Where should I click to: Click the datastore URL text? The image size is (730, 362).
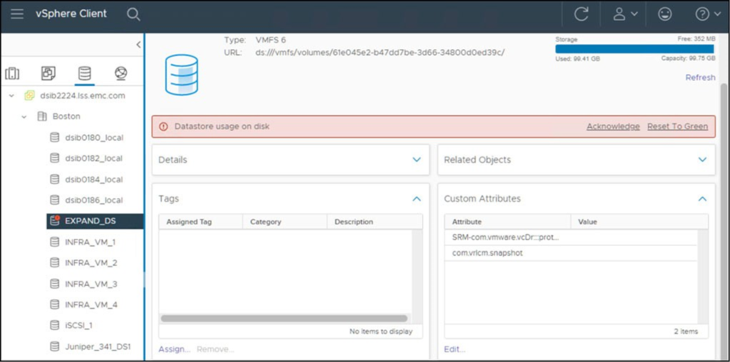coord(380,53)
